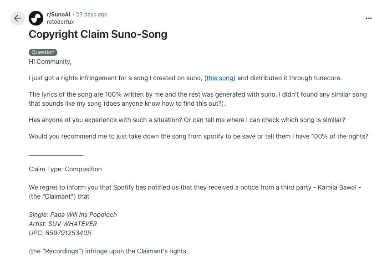372x257 pixels.
Task: Open the post's three-dot options menu
Action: click(368, 18)
